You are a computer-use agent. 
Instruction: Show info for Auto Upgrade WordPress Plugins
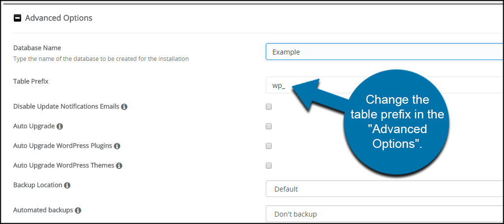pyautogui.click(x=117, y=146)
